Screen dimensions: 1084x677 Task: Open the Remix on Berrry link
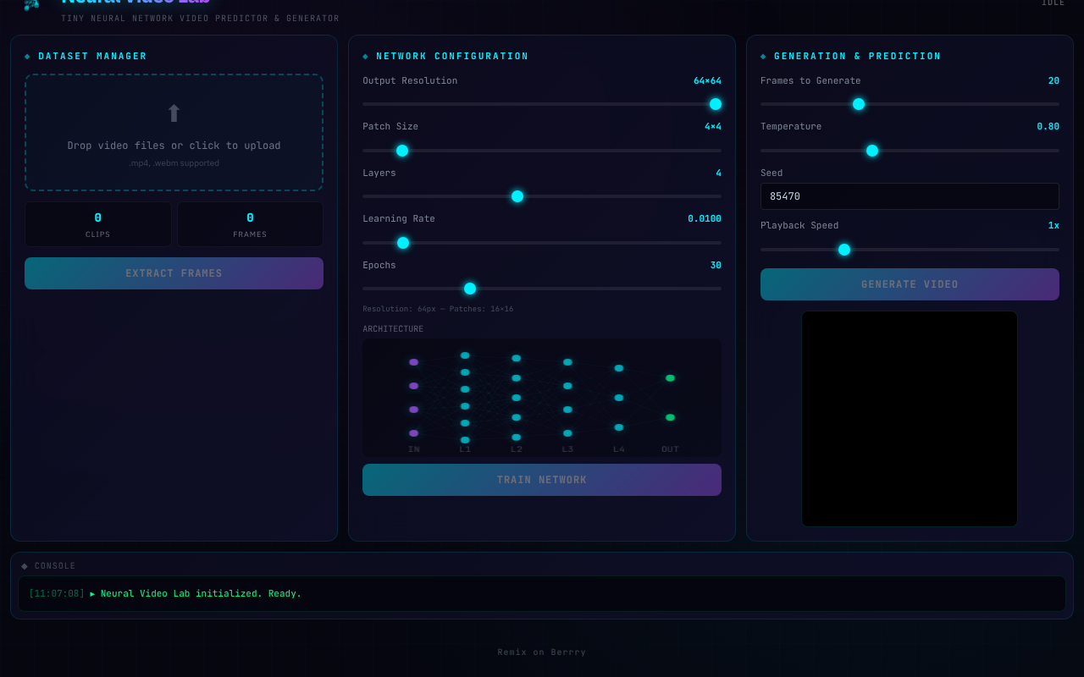pyautogui.click(x=541, y=652)
